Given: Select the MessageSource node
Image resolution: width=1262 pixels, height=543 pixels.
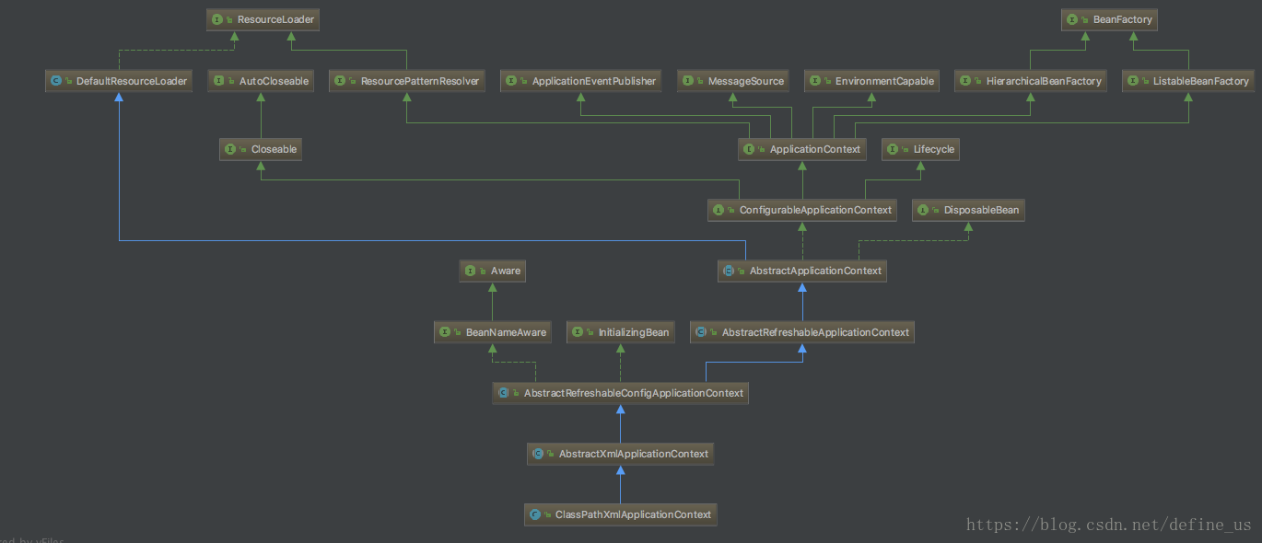Looking at the screenshot, I should tap(733, 81).
